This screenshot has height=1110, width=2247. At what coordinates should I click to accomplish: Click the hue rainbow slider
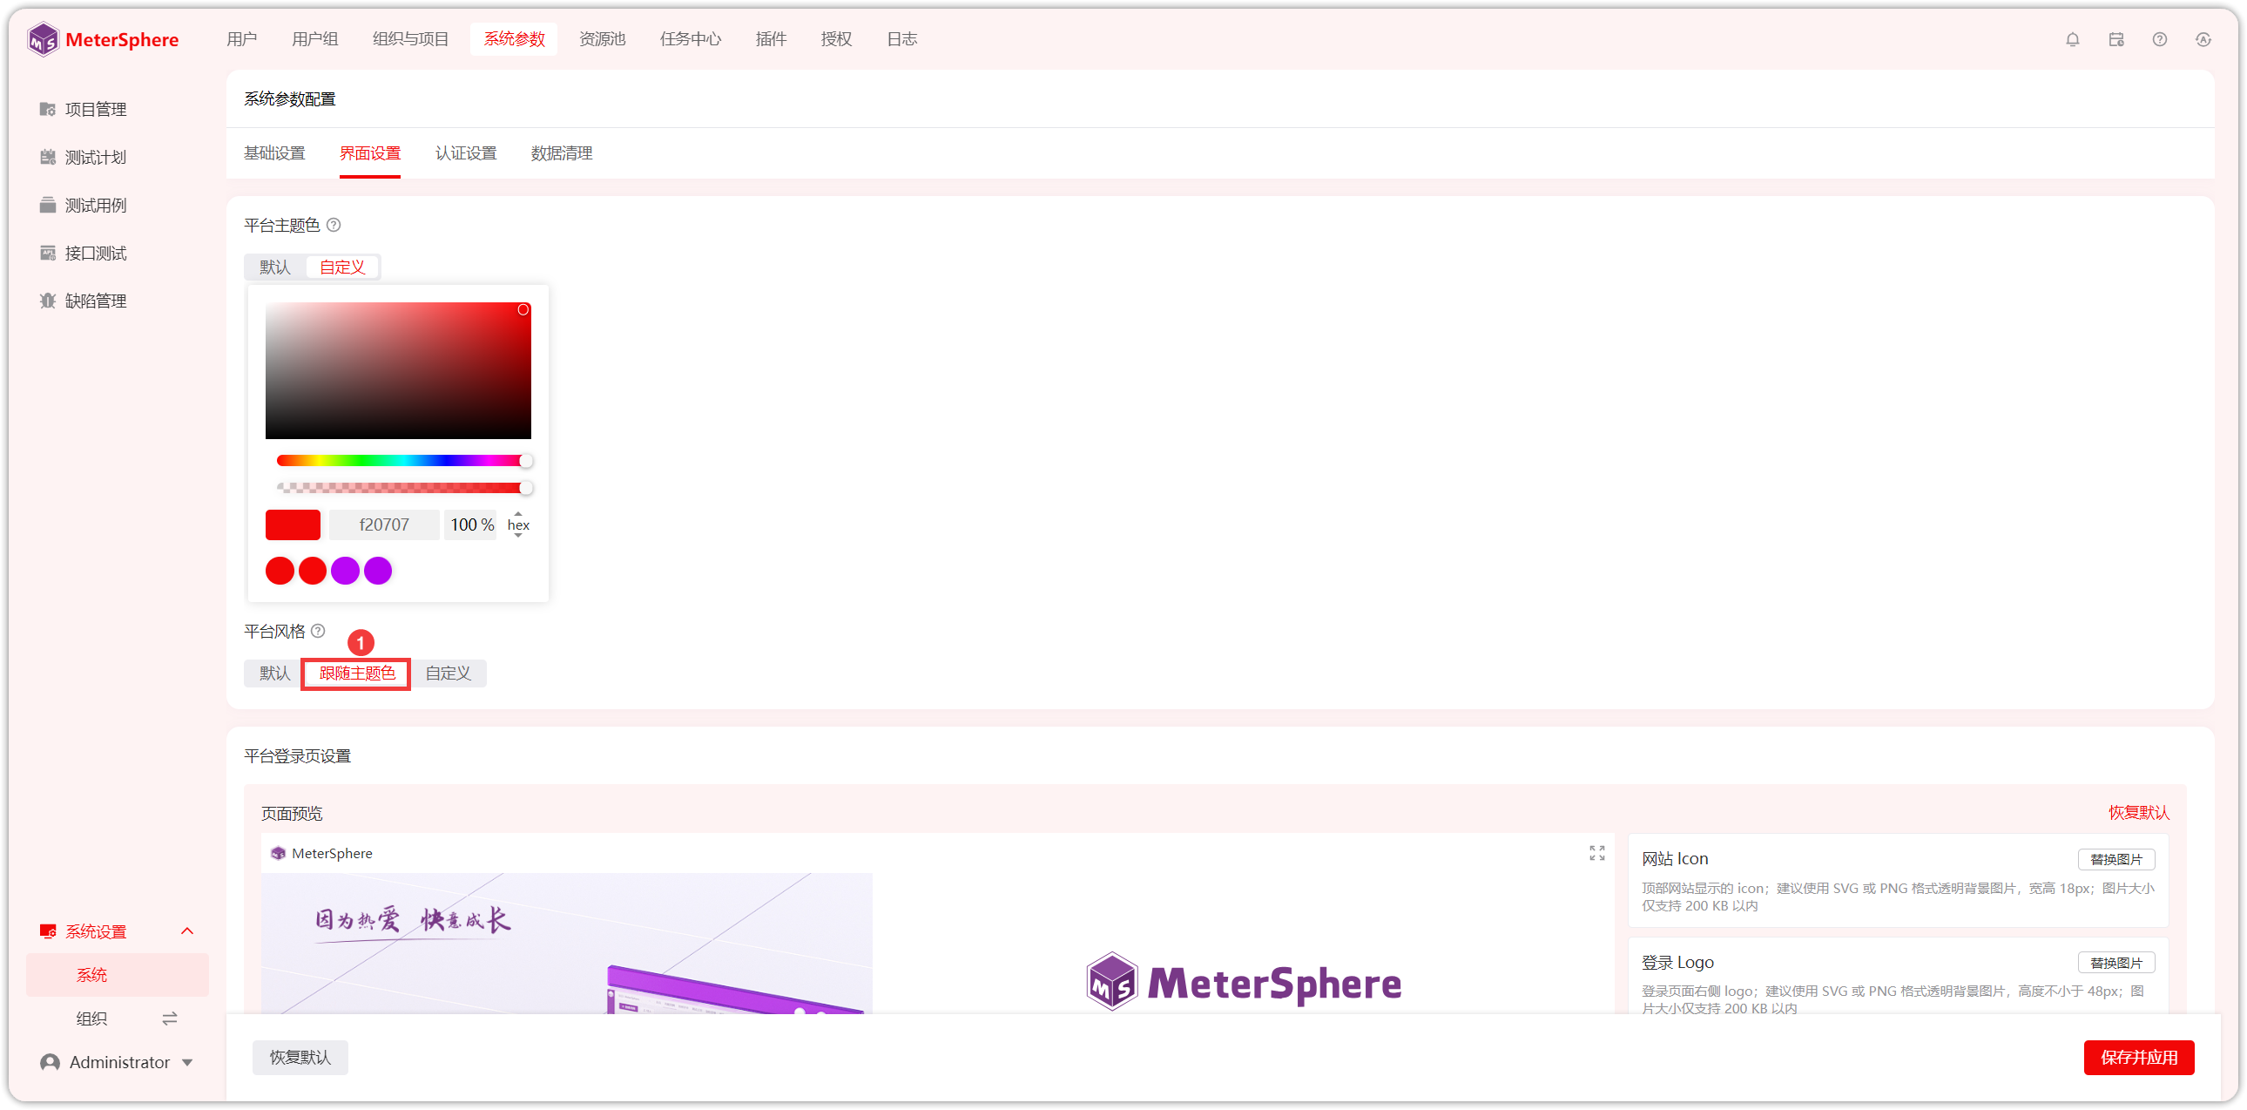coord(403,460)
